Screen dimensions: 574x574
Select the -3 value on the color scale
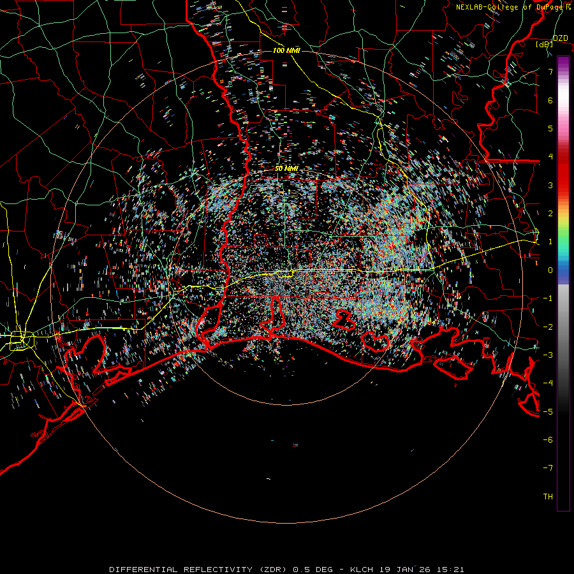[548, 355]
